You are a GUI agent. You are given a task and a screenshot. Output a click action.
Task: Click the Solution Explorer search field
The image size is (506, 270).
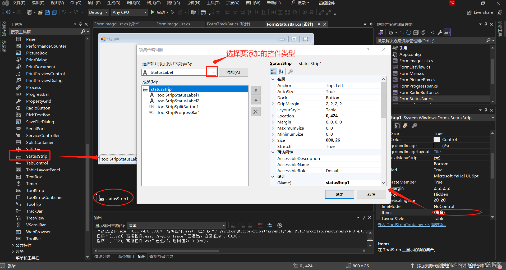coord(431,41)
